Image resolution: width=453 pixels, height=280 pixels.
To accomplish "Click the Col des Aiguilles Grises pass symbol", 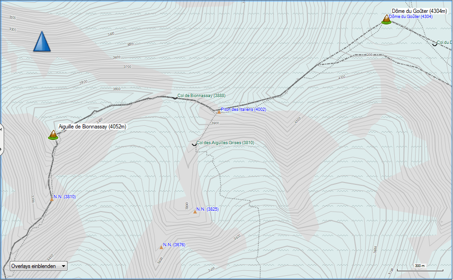I will (x=194, y=145).
